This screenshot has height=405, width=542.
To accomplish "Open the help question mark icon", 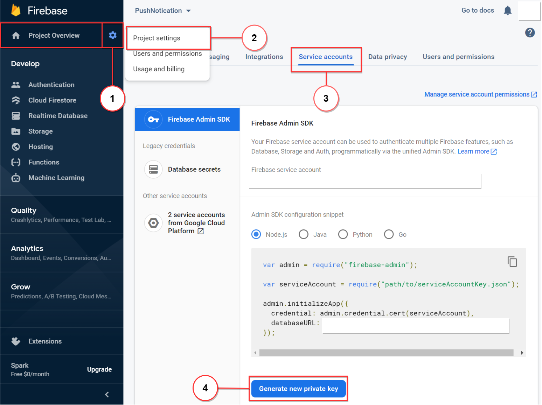I will [x=530, y=33].
